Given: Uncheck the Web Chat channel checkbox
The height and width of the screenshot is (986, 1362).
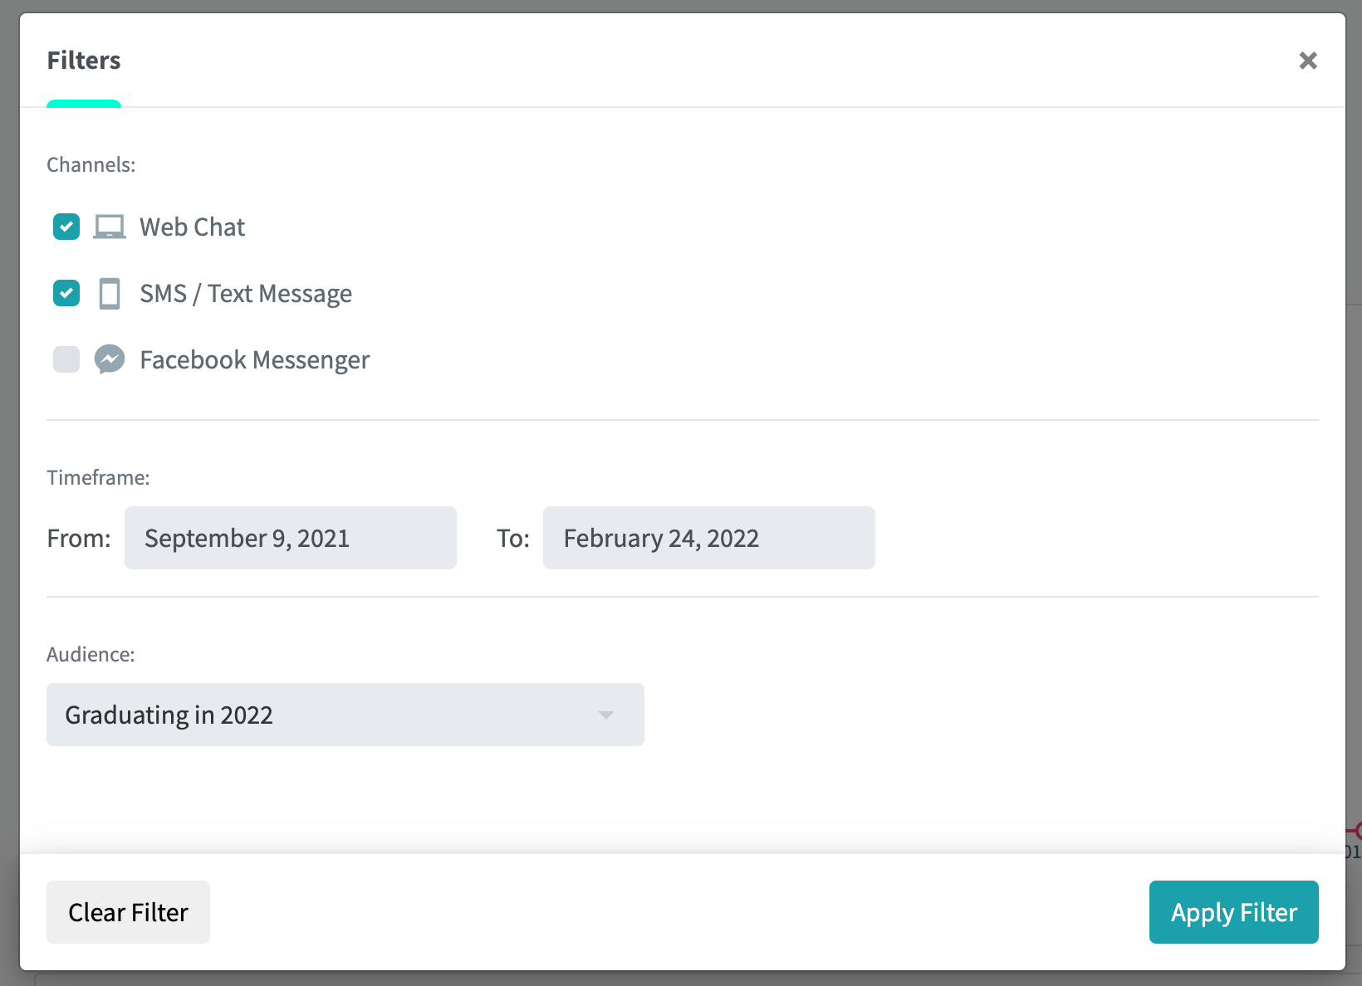Looking at the screenshot, I should click(66, 227).
